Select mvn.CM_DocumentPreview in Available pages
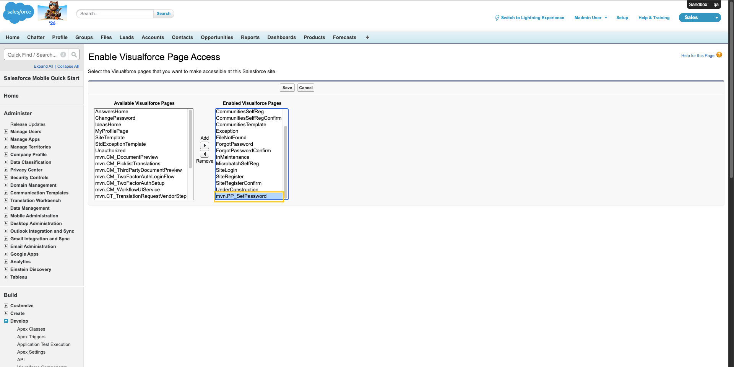The image size is (734, 367). [141, 157]
